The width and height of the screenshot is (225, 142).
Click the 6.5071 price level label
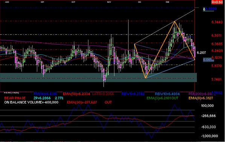pyautogui.click(x=216, y=35)
